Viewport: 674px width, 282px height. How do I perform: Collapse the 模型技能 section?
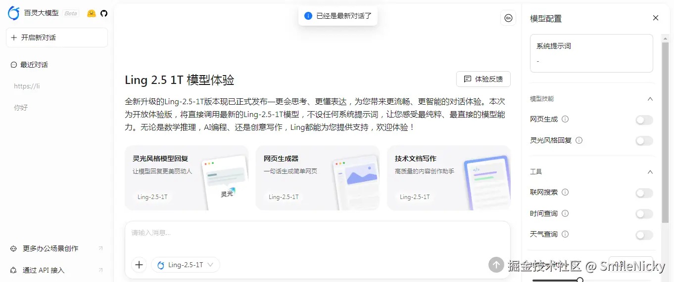tap(650, 99)
